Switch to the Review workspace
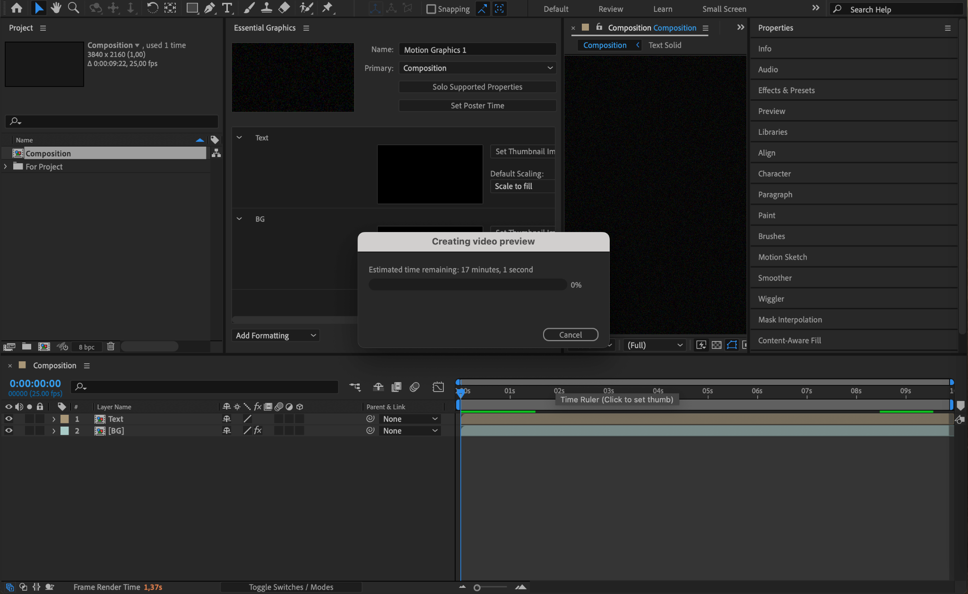This screenshot has width=968, height=594. (610, 9)
